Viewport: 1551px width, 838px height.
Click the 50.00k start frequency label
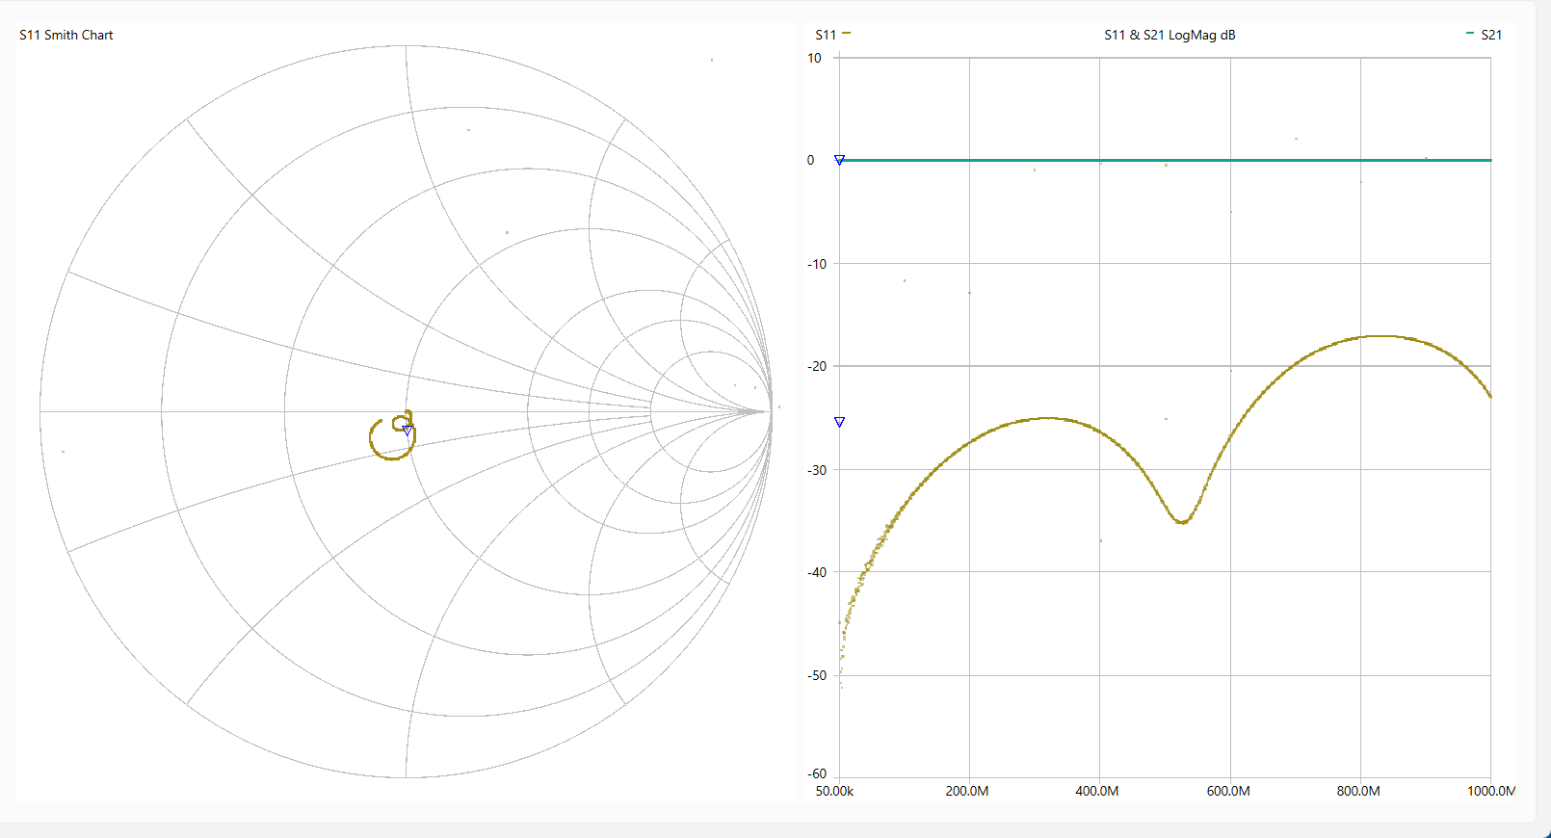(834, 791)
